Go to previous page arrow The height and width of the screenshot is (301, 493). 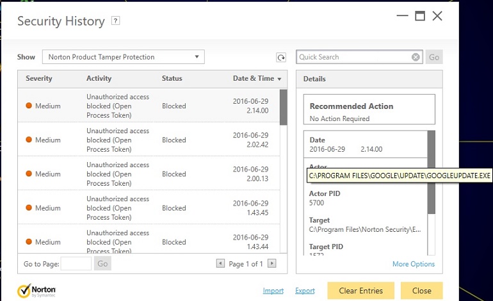click(x=220, y=263)
